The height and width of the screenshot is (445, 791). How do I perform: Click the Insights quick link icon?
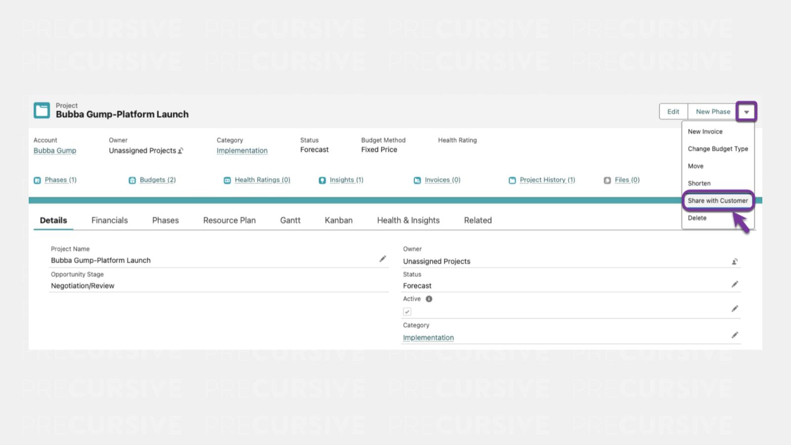[322, 180]
